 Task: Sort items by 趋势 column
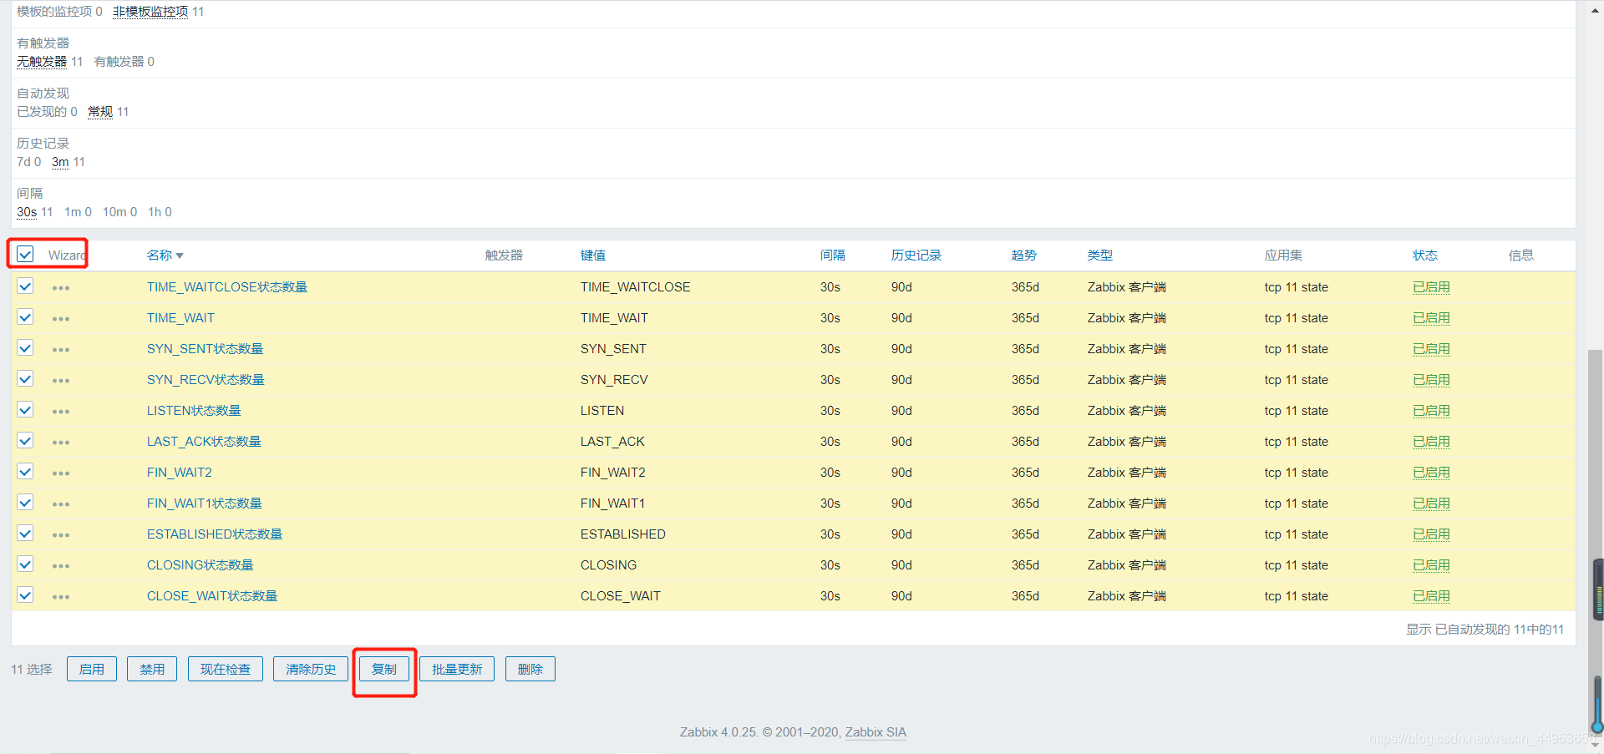[x=1024, y=256]
